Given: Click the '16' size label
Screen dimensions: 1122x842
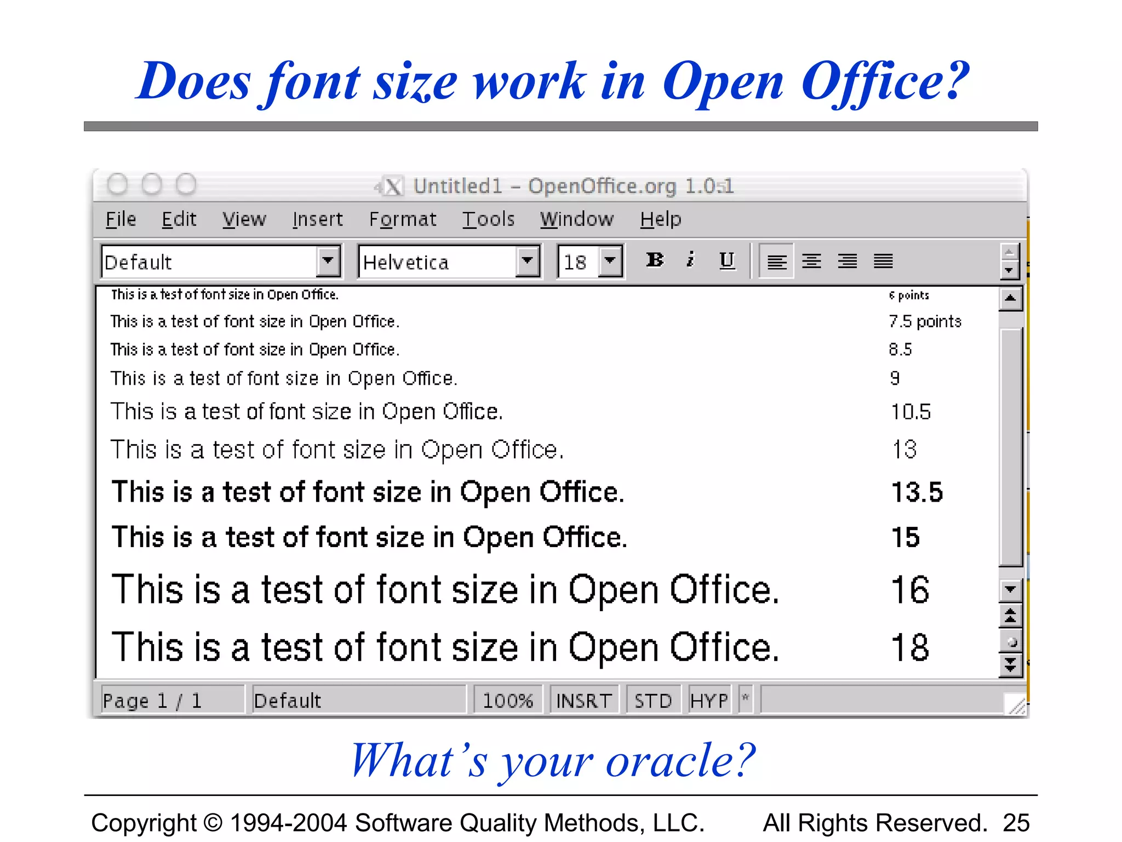Looking at the screenshot, I should click(910, 590).
